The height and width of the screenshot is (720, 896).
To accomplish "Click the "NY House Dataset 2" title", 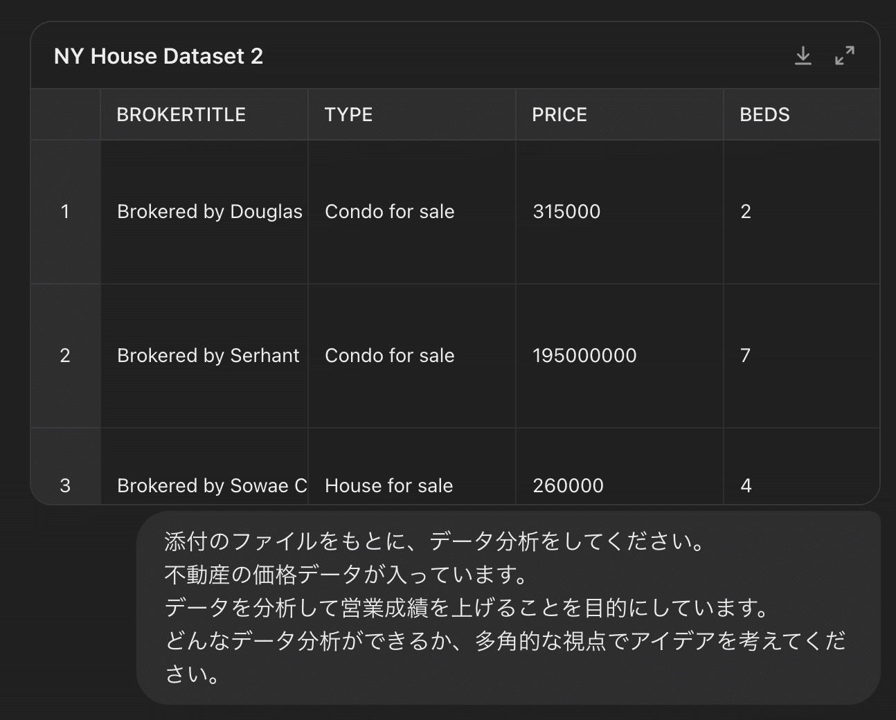I will coord(159,56).
